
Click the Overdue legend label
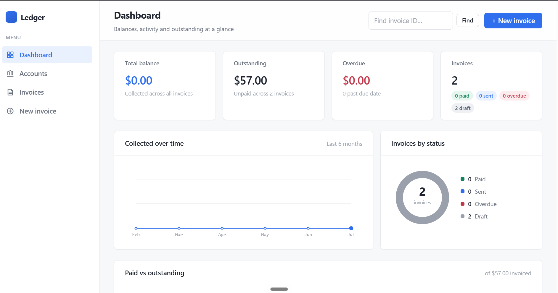(x=485, y=204)
